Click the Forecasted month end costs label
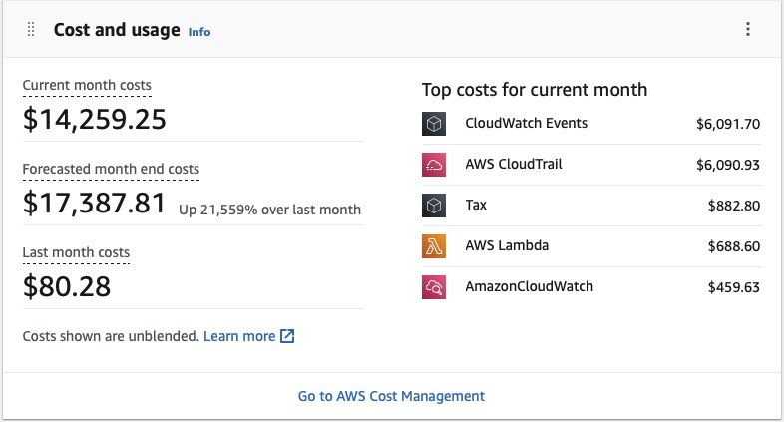The image size is (784, 422). pos(111,169)
